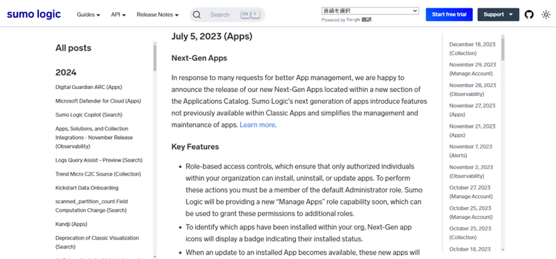Viewport: 556px width, 259px height.
Task: Jump to December 18, 2023 (Collection)
Action: 473,49
